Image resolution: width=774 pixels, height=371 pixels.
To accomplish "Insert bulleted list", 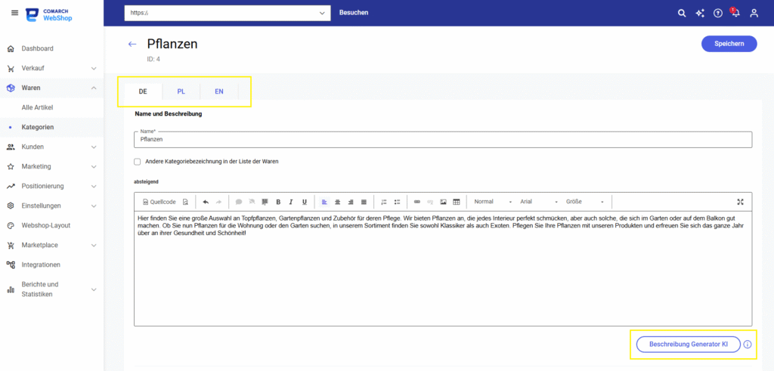I will pyautogui.click(x=398, y=202).
